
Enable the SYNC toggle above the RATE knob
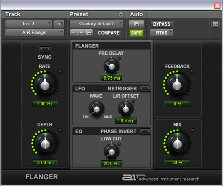click(x=45, y=49)
